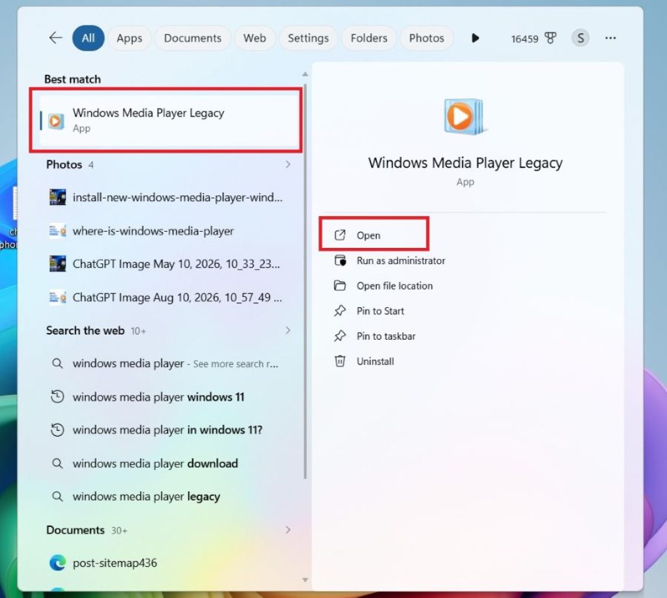This screenshot has height=598, width=667.
Task: Click the thumbnail of install-new-windows-media-player image
Action: click(57, 197)
